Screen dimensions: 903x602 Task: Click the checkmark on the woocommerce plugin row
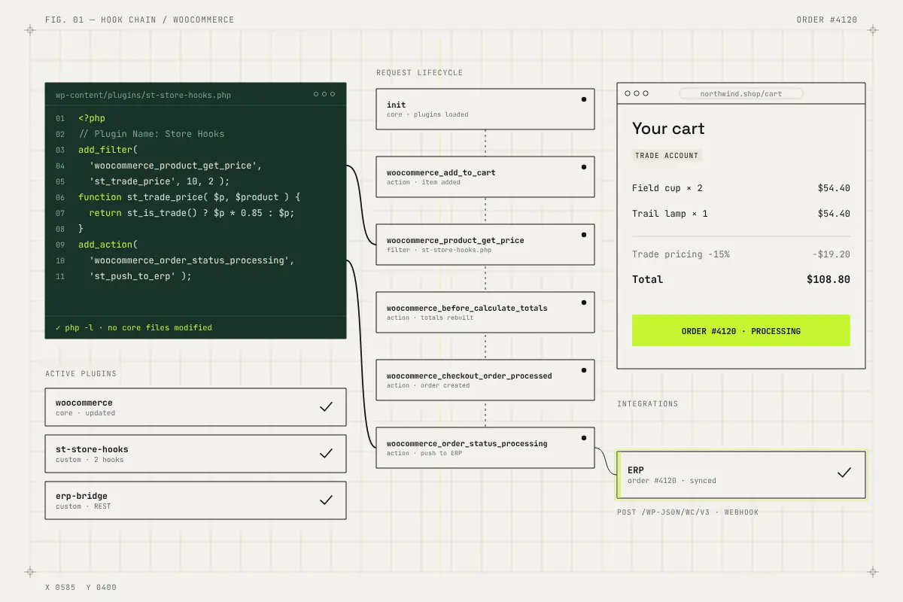coord(326,407)
